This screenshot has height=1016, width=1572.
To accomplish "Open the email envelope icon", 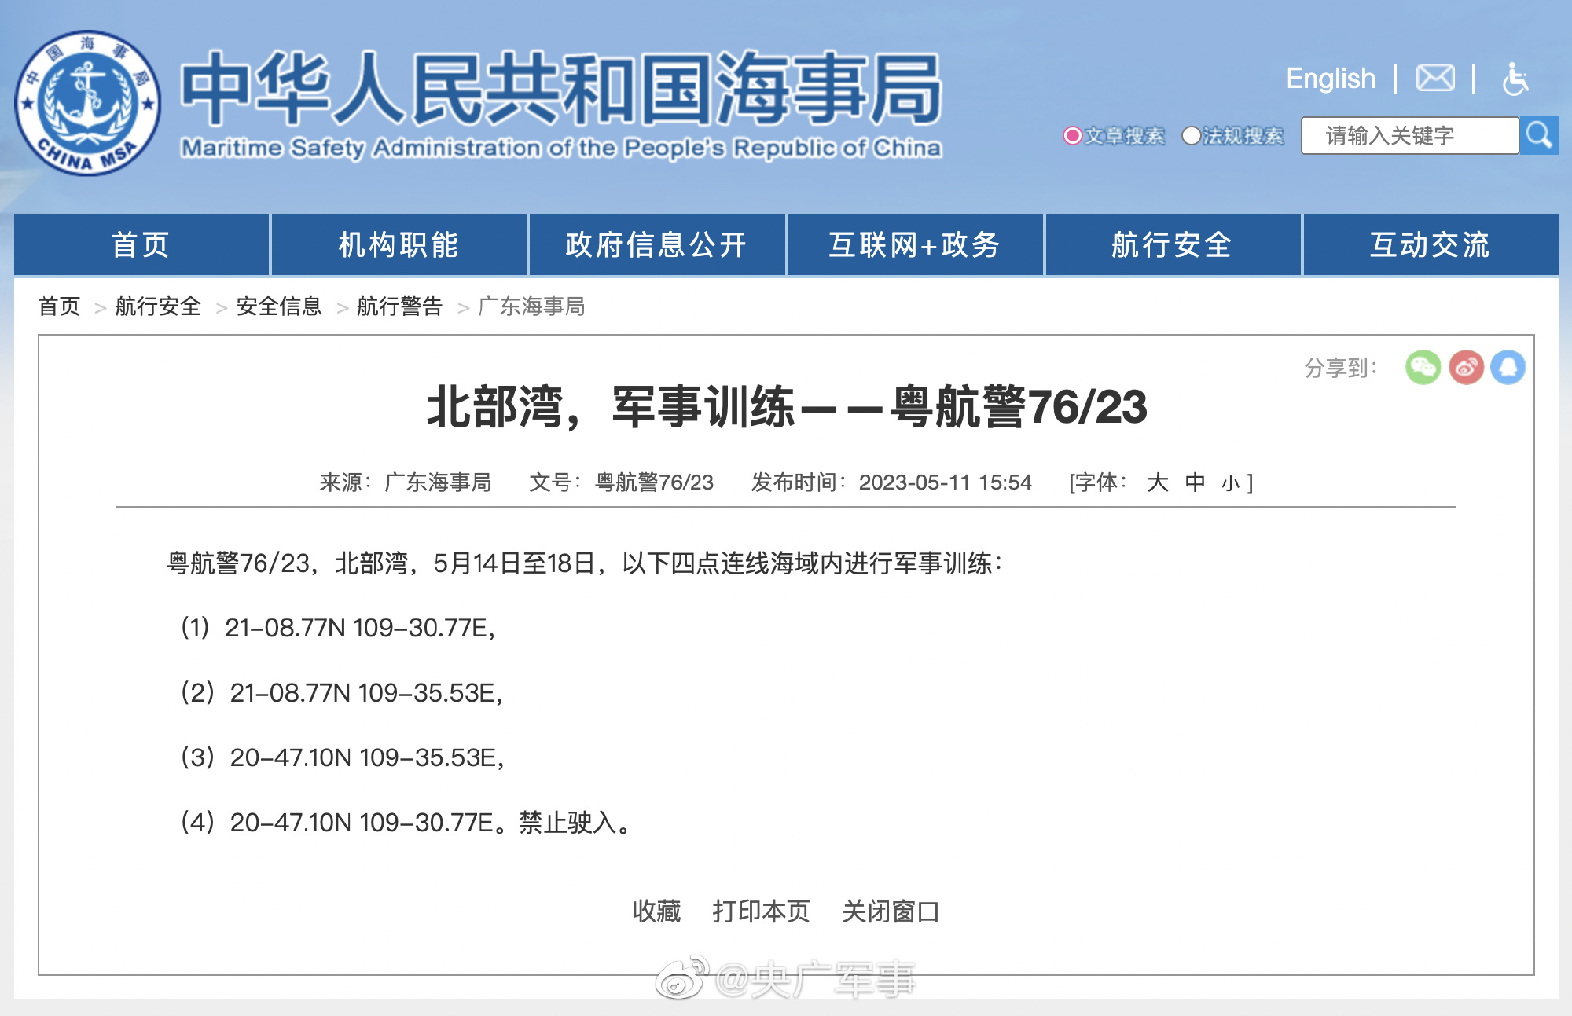I will point(1435,79).
